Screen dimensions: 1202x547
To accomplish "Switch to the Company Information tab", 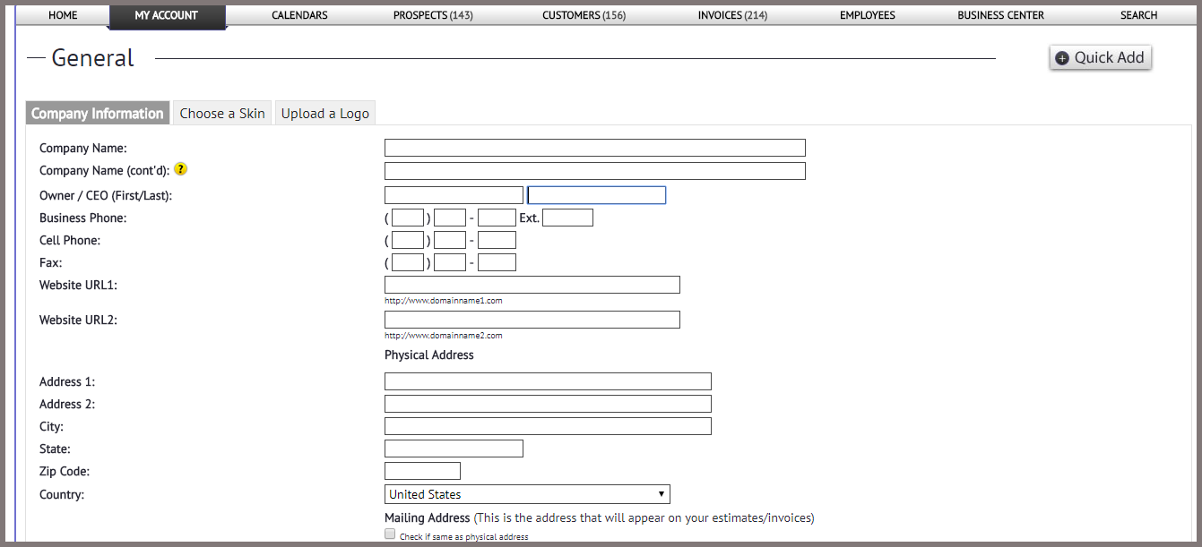I will click(x=98, y=113).
